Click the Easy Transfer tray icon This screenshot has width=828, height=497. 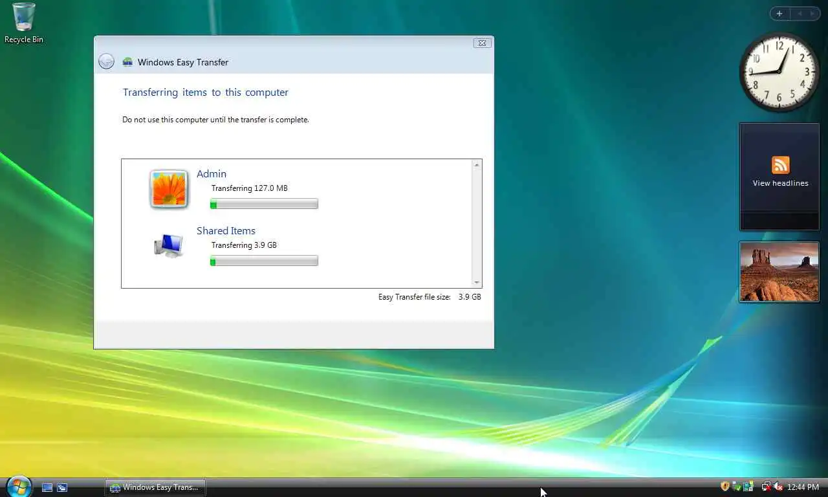748,487
